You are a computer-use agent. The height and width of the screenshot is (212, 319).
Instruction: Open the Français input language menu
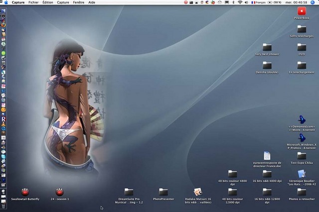(258, 2)
